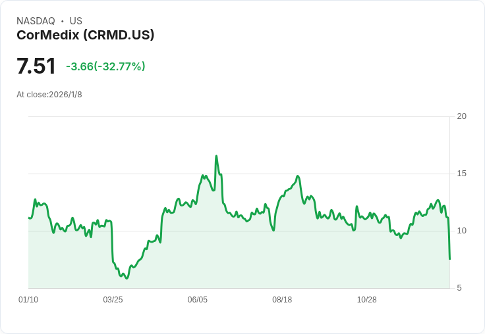Select the 03/25 date on the x-axis
485x334 pixels.
coord(113,300)
